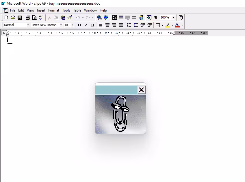This screenshot has height=182, width=245.
Task: Center align the text
Action: click(107, 25)
